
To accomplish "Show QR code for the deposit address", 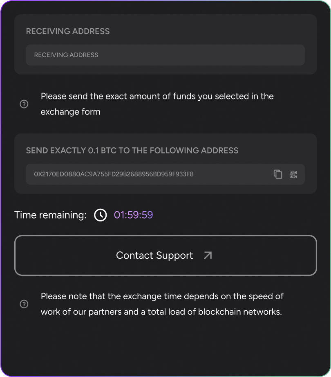I will point(293,174).
